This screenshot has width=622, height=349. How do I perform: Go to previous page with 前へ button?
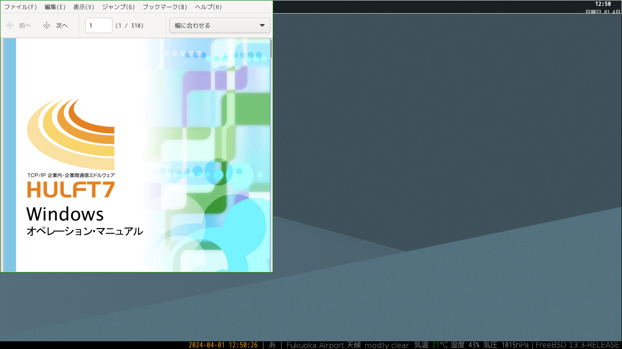(x=19, y=25)
